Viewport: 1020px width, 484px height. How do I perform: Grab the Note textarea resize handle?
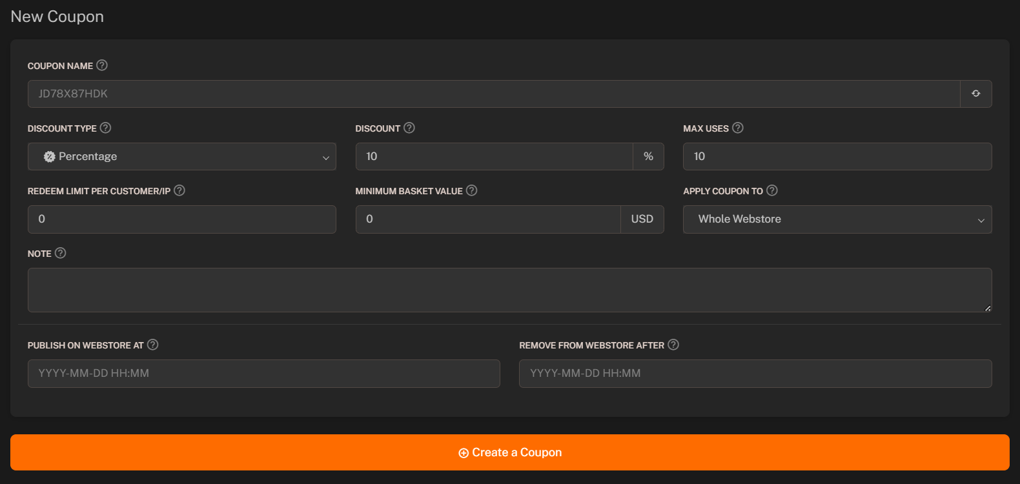[x=988, y=308]
